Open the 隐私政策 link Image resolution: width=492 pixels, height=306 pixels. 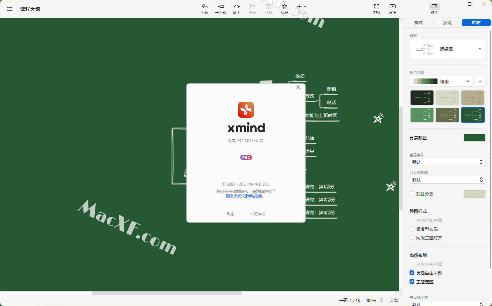click(x=254, y=196)
